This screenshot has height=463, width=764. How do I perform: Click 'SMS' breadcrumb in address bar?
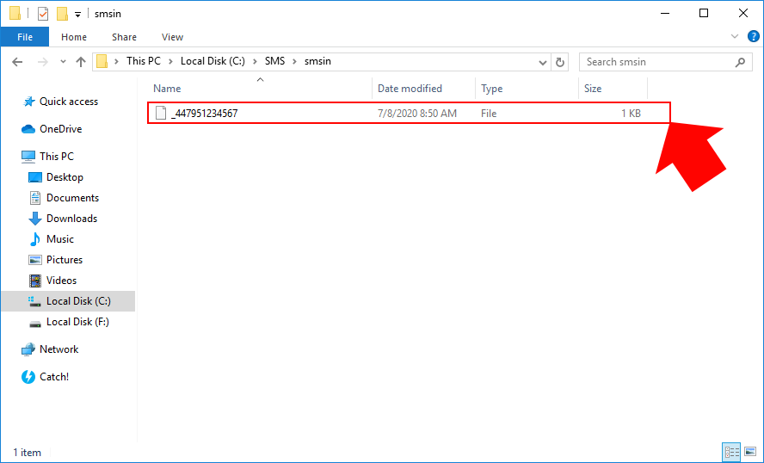[x=274, y=61]
